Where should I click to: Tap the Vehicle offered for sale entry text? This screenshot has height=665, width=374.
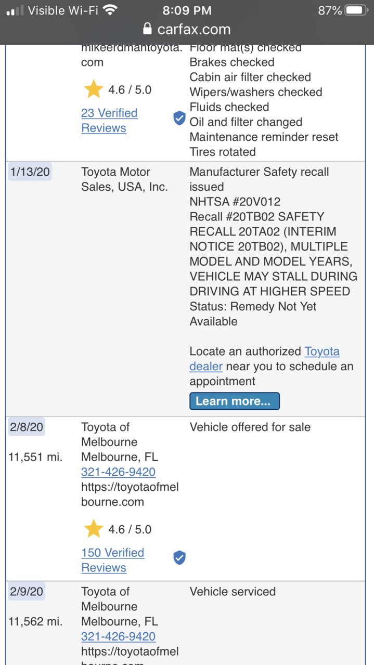point(250,427)
